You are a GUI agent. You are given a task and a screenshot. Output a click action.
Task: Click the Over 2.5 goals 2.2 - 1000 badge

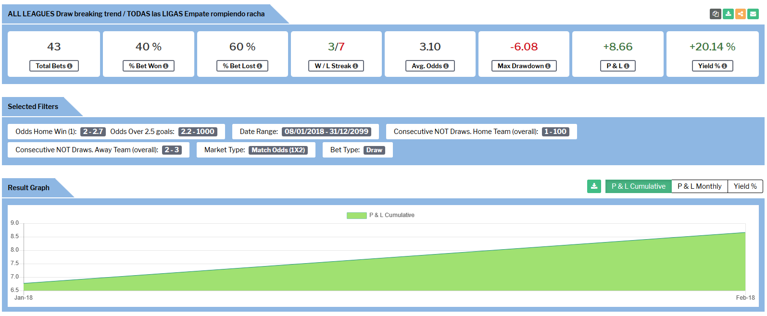point(198,132)
